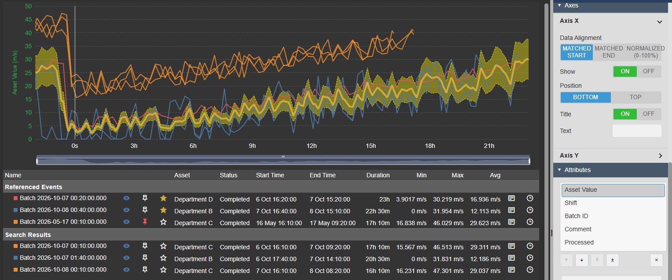Toggle eye icon for Batch 2026-10-08 00:10:00.000

(x=126, y=270)
